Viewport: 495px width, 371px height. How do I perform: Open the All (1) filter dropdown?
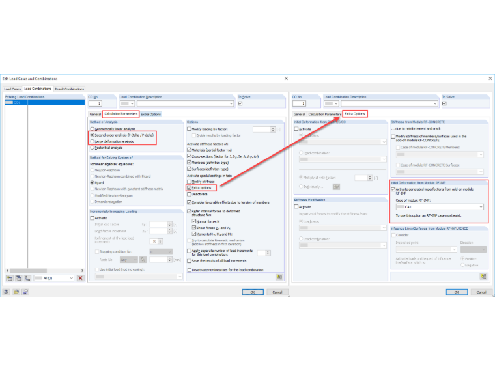tap(54, 278)
